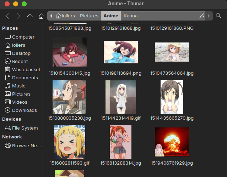Maximize Thunar with the green button
The image size is (227, 177).
pos(24,4)
